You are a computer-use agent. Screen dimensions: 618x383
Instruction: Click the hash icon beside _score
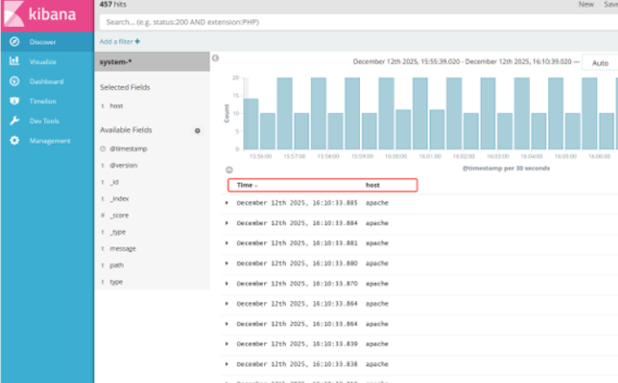coord(103,215)
